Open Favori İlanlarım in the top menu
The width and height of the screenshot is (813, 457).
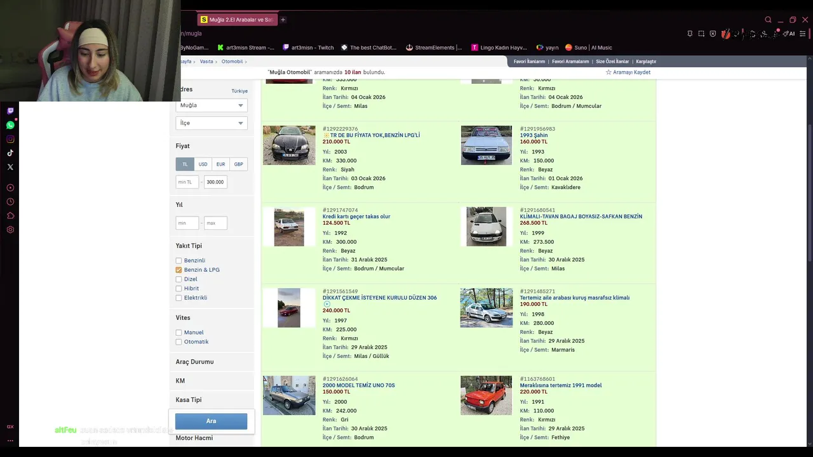tap(529, 62)
